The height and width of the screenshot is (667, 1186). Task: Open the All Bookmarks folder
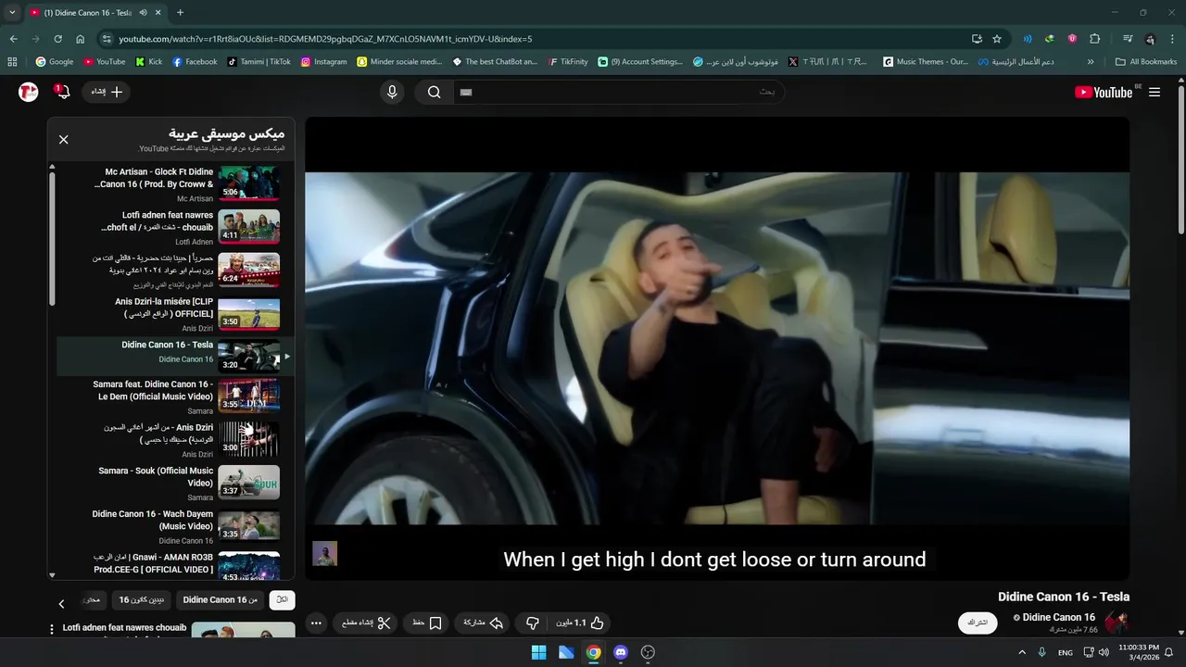1146,62
